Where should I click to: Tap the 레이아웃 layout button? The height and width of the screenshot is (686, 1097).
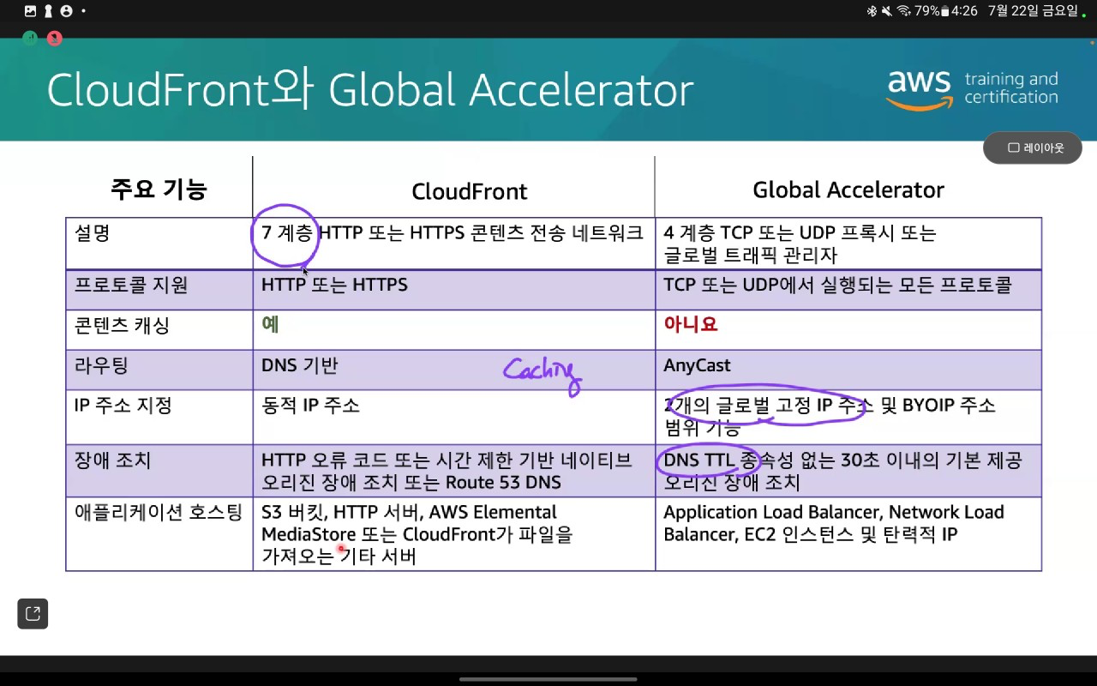[x=1032, y=147]
